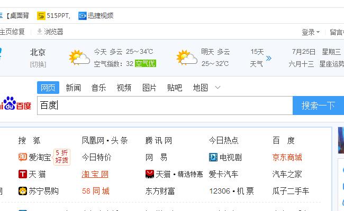Click the 星期三 weekday text
The height and width of the screenshot is (211, 344).
pos(331,52)
